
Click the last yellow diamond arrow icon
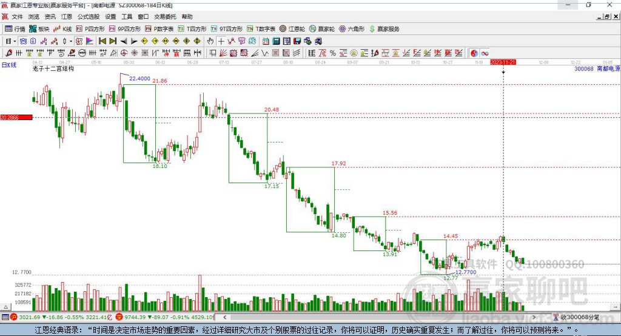tap(197, 41)
